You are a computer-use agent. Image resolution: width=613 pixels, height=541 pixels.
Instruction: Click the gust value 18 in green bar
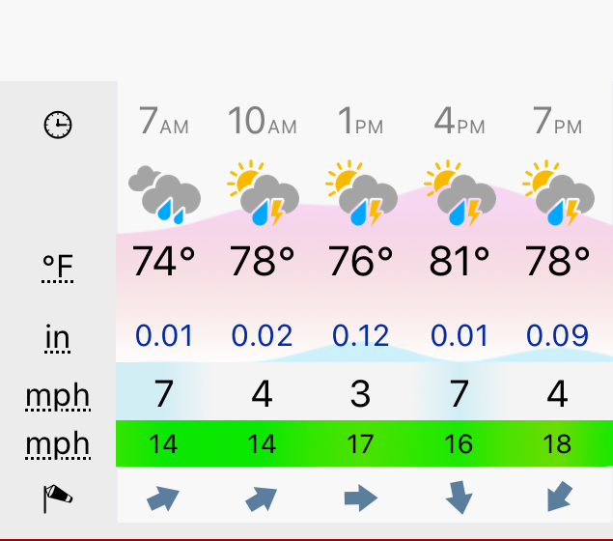tap(557, 444)
